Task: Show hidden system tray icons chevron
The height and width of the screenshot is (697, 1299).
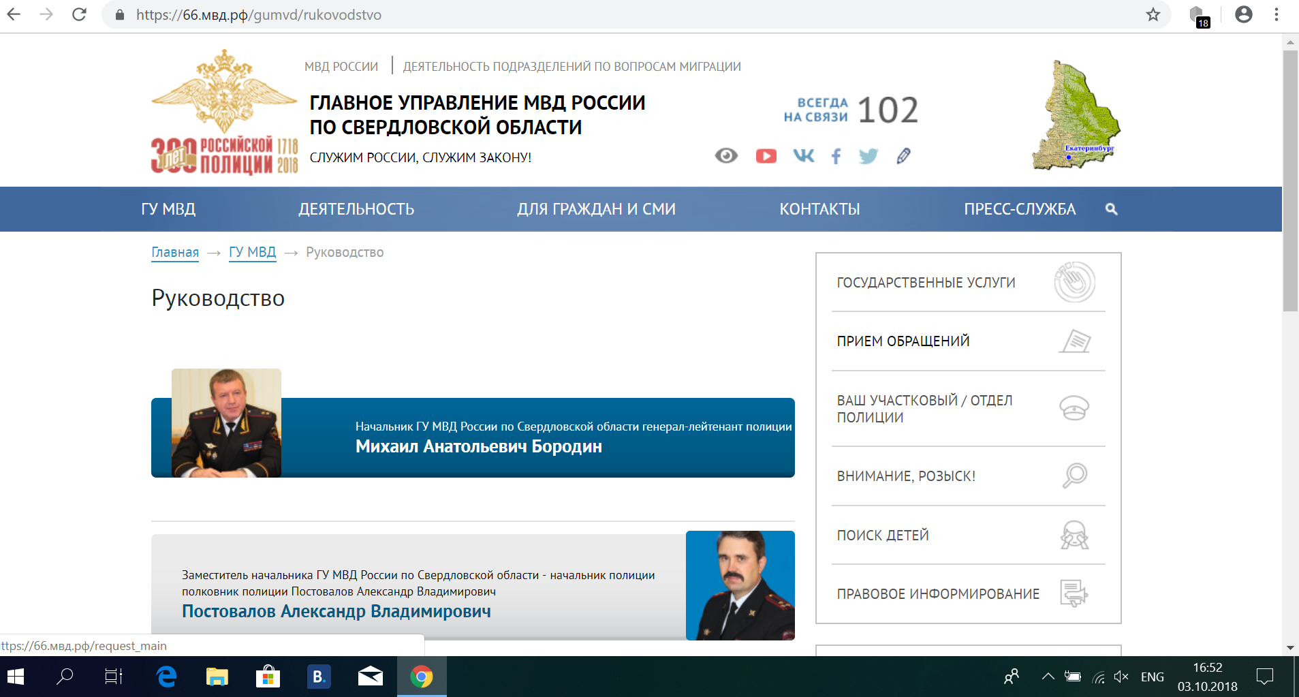Action: pos(1048,677)
